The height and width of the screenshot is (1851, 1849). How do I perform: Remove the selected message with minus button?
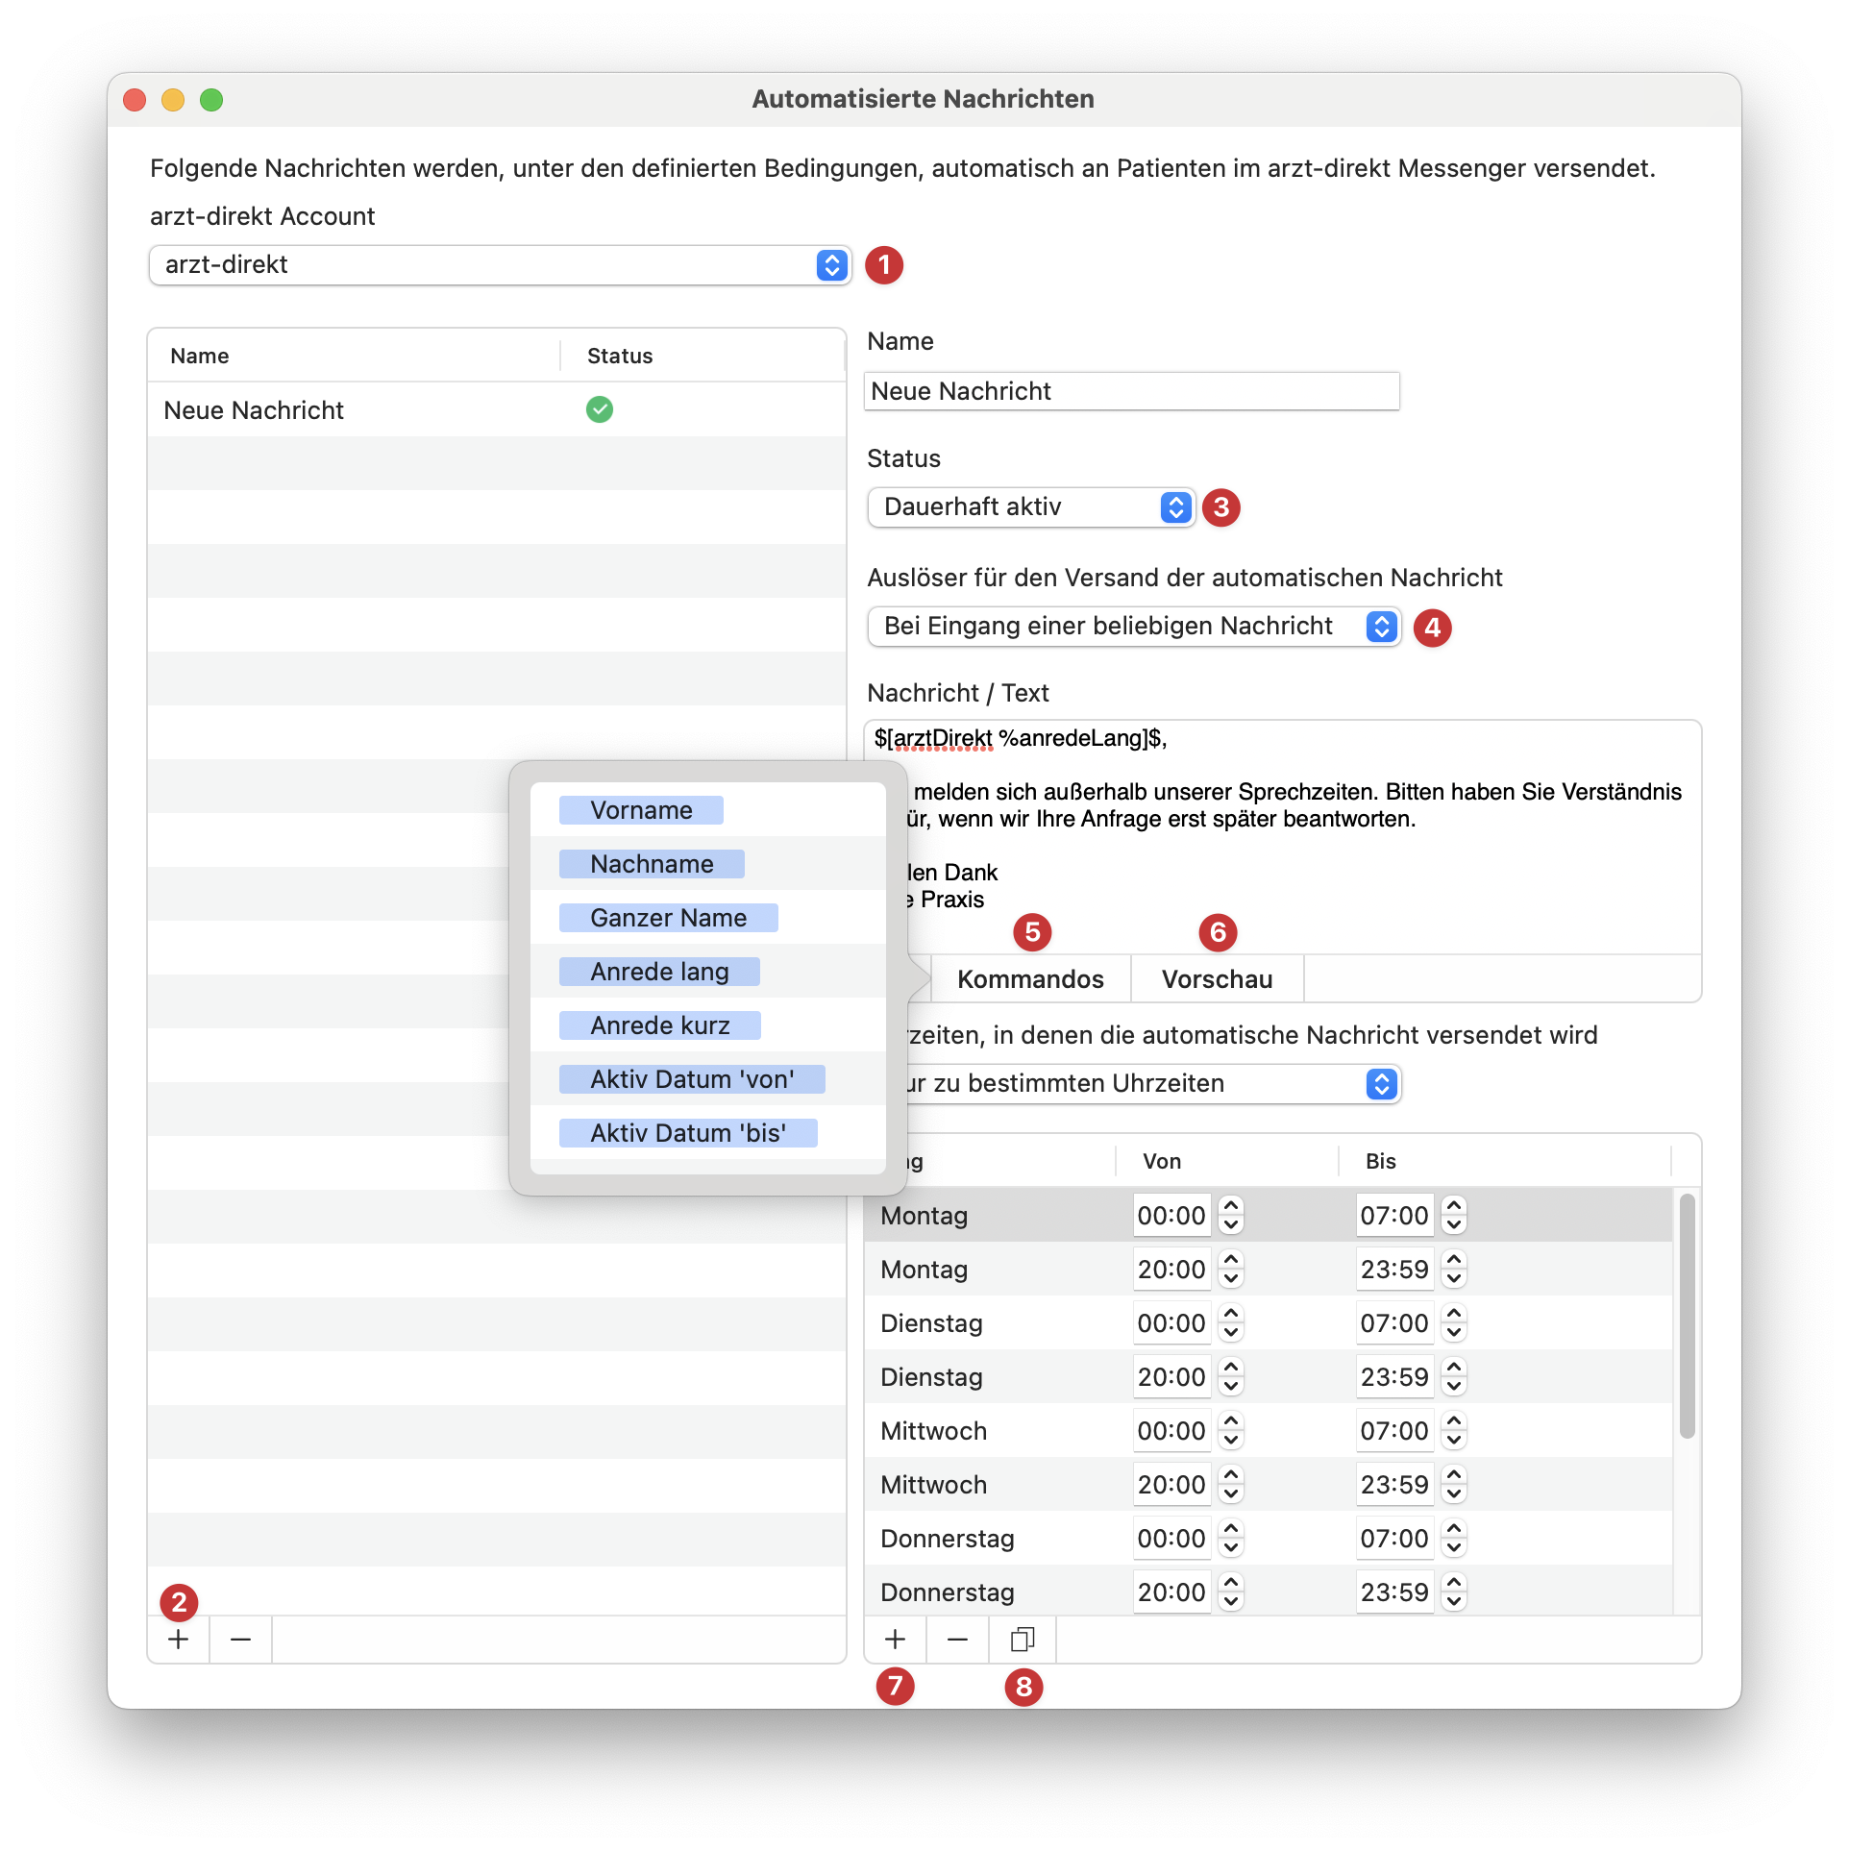240,1640
